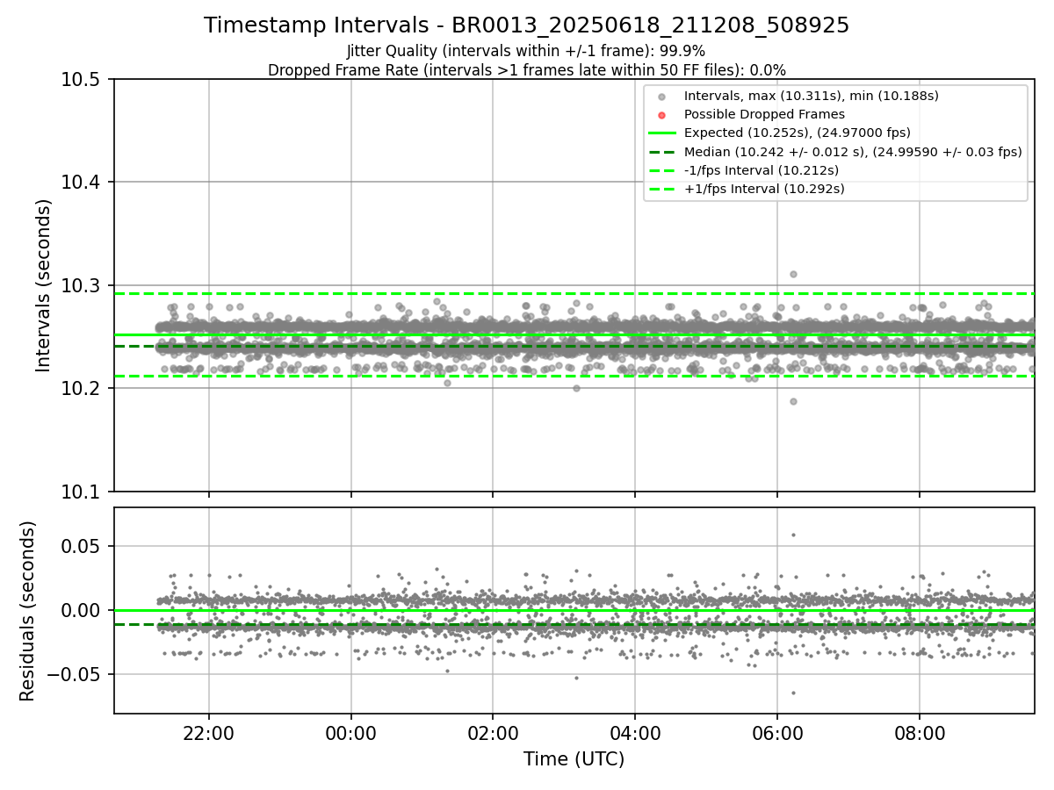The height and width of the screenshot is (790, 1054).
Task: Select the 'Residuals (seconds)' y-axis label
Action: [28, 611]
